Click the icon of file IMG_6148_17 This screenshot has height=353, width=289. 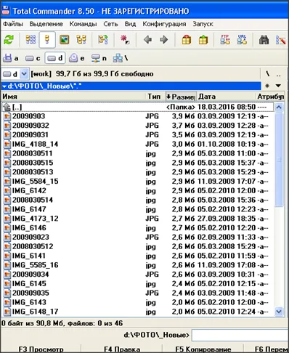click(7, 312)
